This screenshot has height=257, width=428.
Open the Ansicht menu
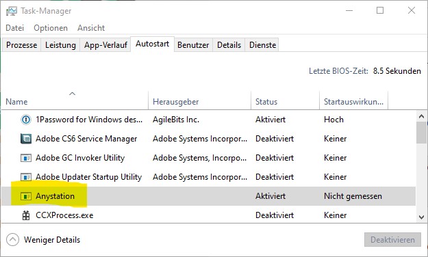click(91, 28)
